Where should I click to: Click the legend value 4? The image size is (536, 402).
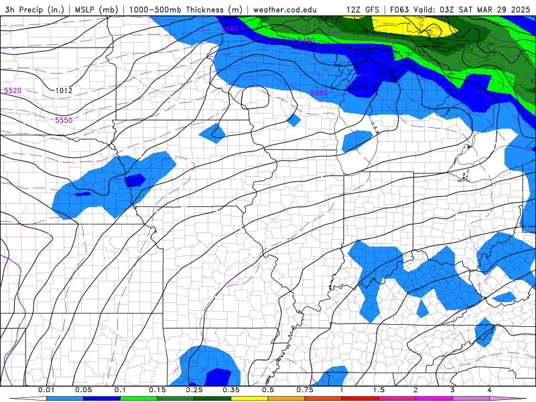point(490,390)
